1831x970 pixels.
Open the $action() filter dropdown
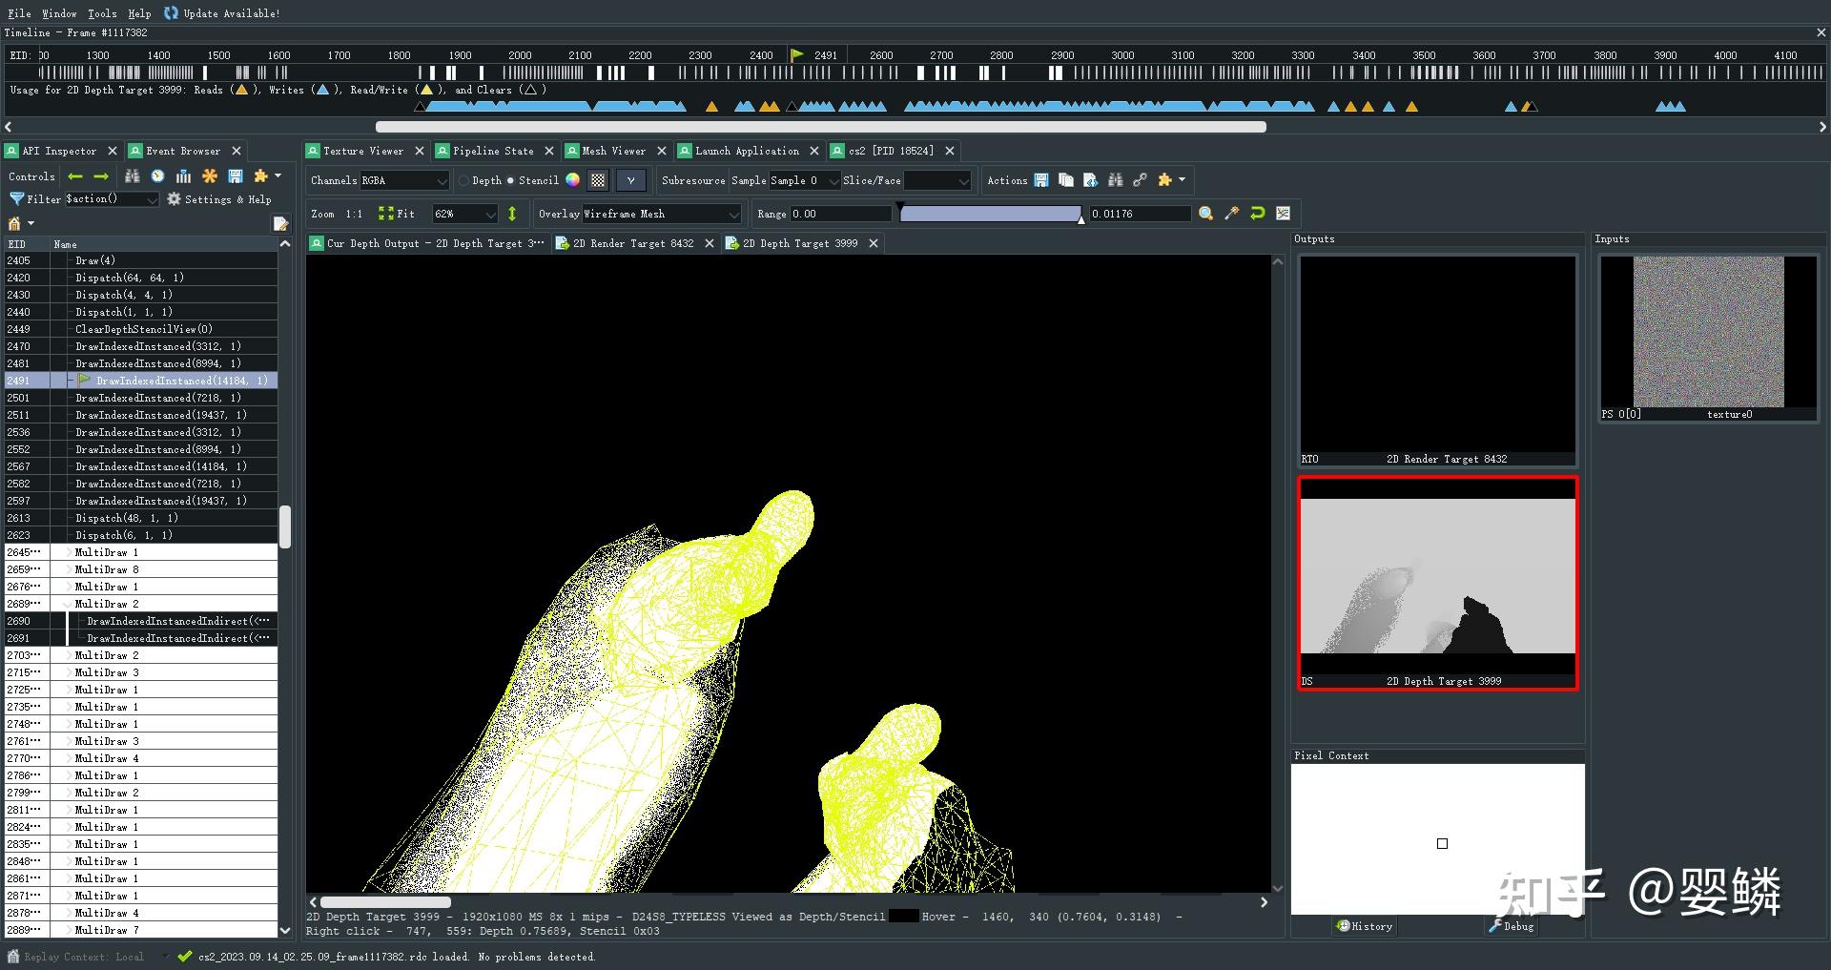click(111, 199)
